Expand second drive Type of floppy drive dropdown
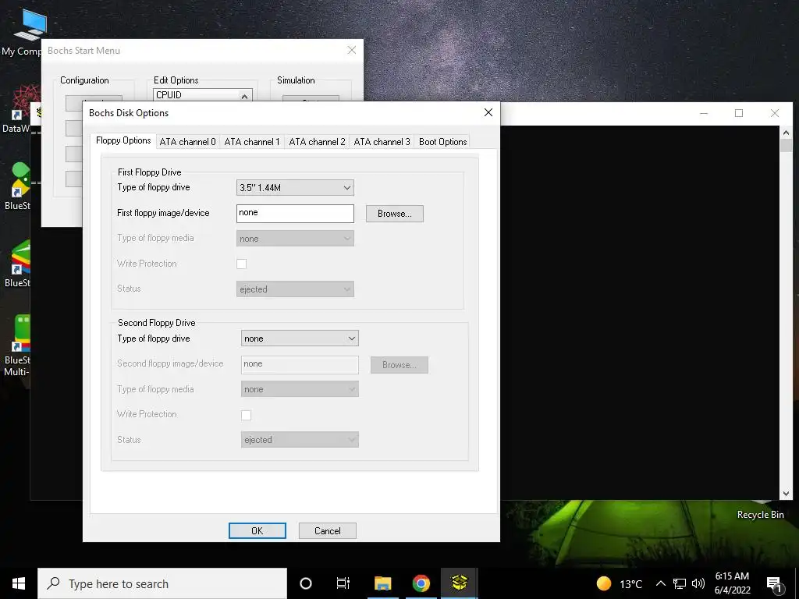This screenshot has height=599, width=799. (x=300, y=338)
